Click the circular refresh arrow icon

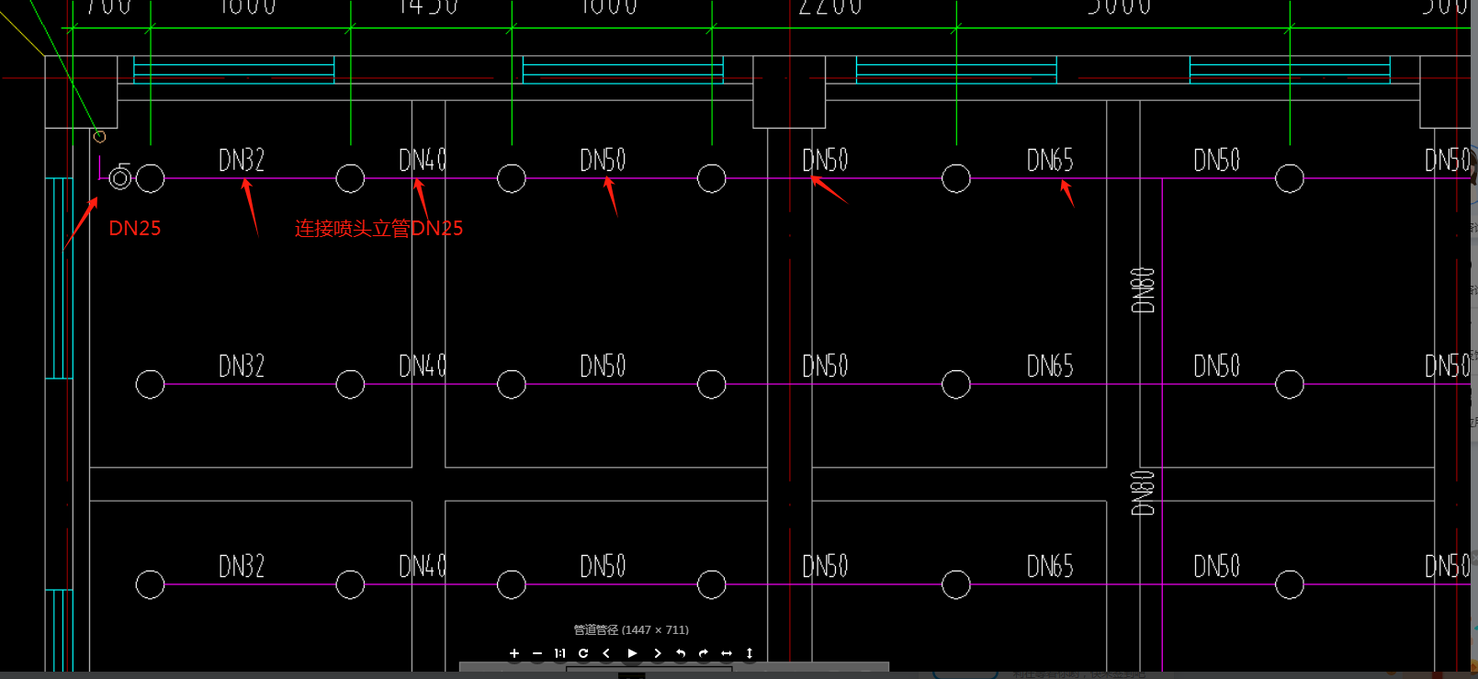tap(583, 653)
